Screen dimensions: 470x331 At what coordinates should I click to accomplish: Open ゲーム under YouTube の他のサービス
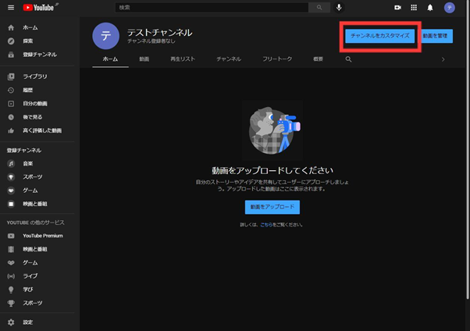coord(37,262)
